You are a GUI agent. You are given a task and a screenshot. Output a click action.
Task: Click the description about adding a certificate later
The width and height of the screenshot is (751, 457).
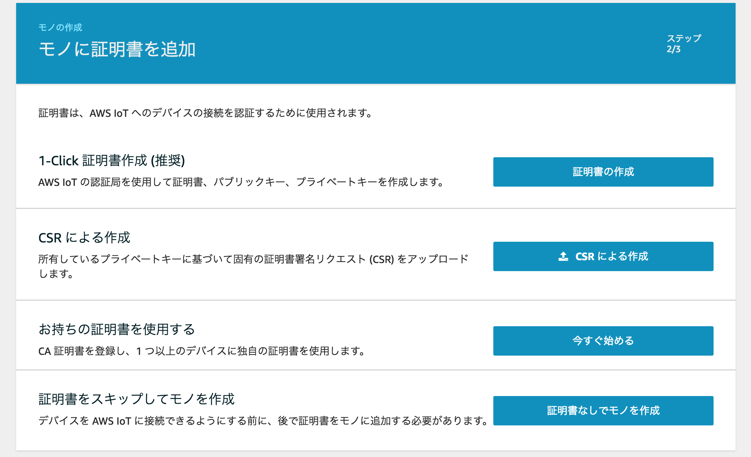click(x=263, y=421)
